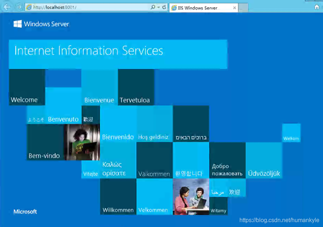Click the Bem-vindo tile
Viewport: 323px width, 227px height.
(x=45, y=142)
